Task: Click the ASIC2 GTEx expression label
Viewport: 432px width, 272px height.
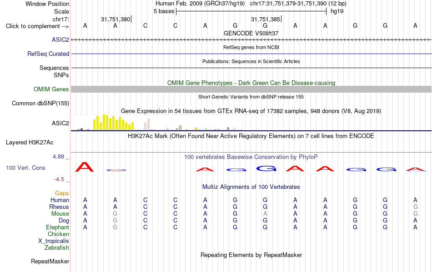Action: (x=60, y=123)
